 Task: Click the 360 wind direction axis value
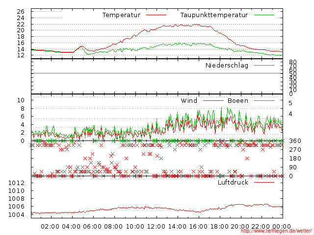tap(295, 141)
